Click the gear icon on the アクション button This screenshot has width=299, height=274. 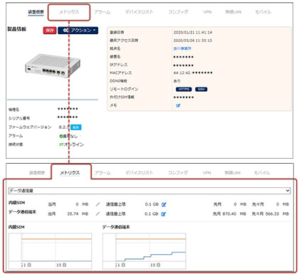pos(66,31)
